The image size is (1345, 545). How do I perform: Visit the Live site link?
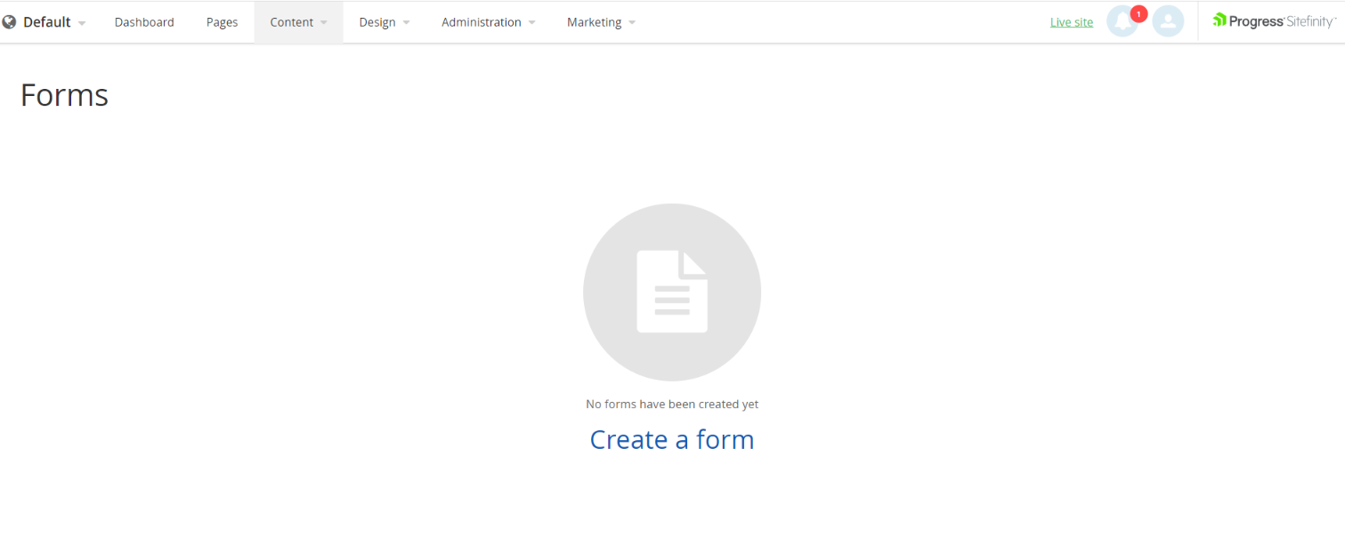click(1072, 22)
